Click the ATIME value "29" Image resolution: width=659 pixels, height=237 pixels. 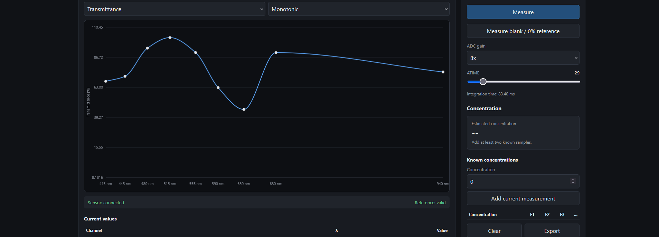click(x=577, y=73)
